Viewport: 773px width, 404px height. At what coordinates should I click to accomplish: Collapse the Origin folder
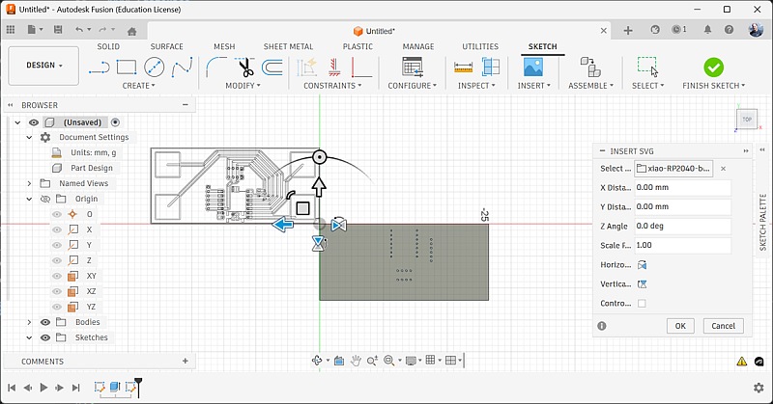pos(29,199)
